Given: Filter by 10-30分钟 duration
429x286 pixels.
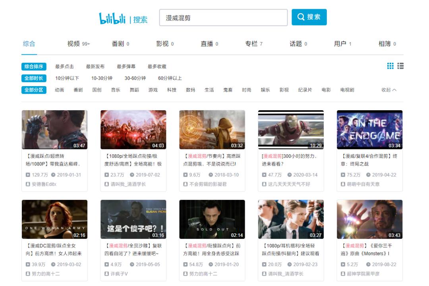Looking at the screenshot, I should pyautogui.click(x=102, y=78).
